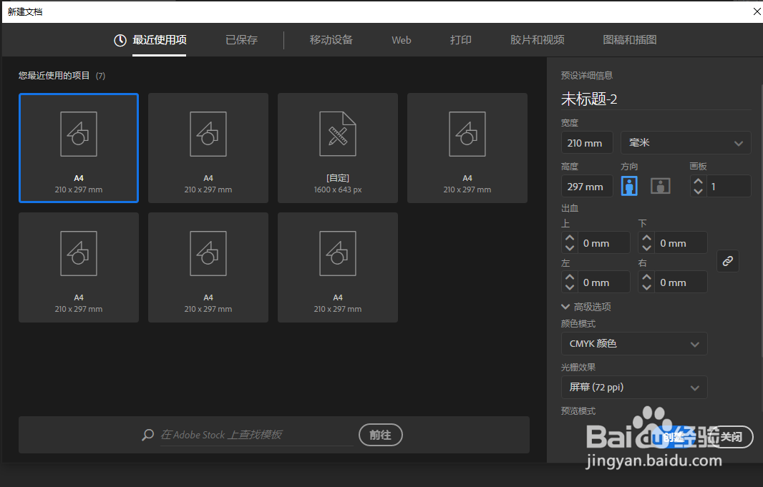The height and width of the screenshot is (487, 763).
Task: Increase artboard count with up arrow
Action: coord(699,182)
